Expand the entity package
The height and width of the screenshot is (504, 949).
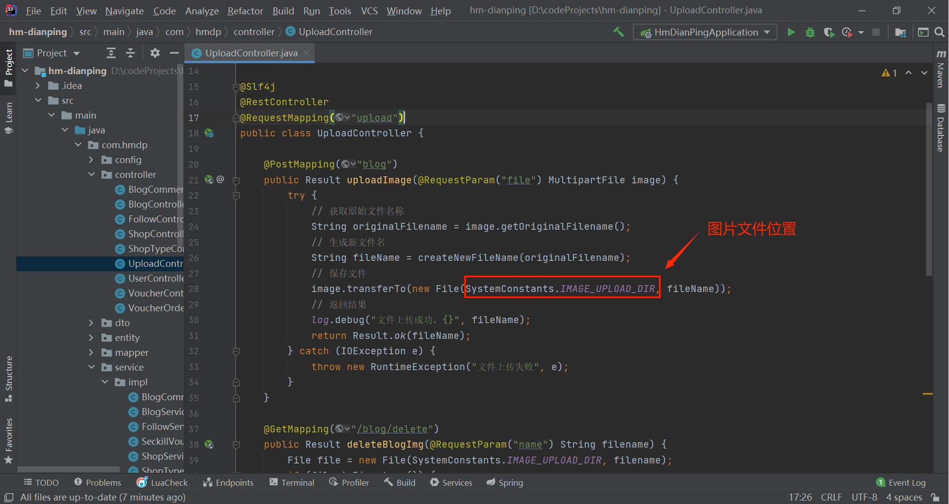pos(91,337)
